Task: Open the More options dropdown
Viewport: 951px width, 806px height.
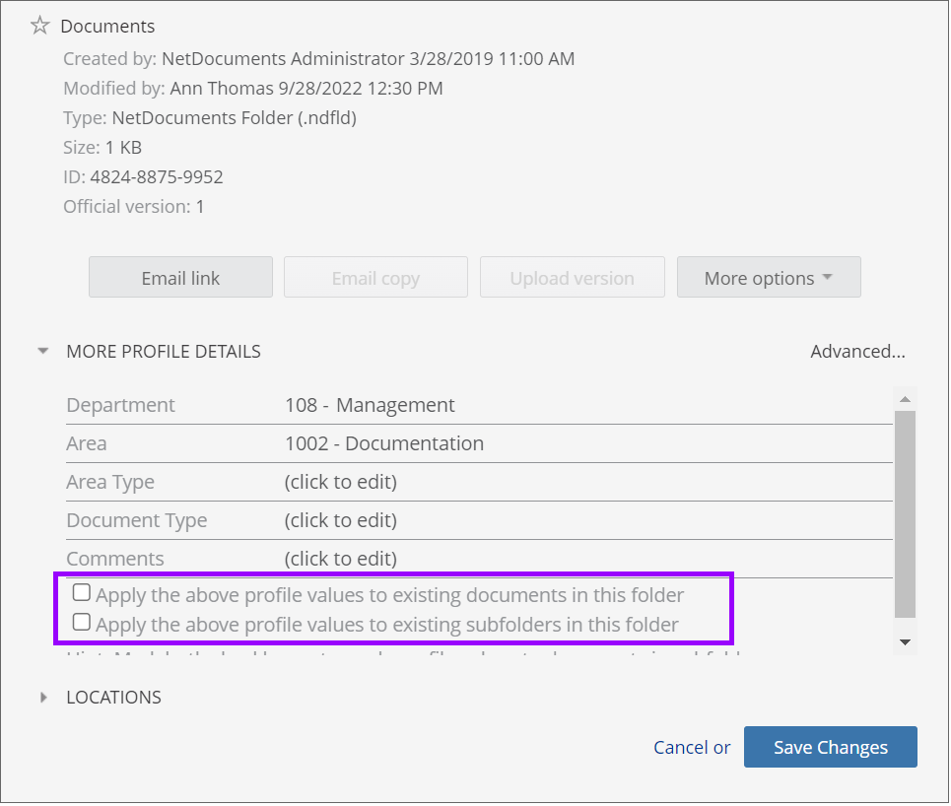Action: 769,278
